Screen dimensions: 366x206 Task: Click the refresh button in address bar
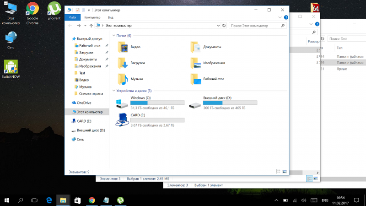224,26
